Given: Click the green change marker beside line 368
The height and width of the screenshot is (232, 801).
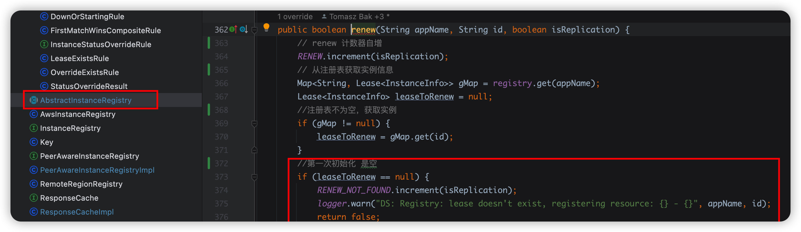Looking at the screenshot, I should 209,110.
